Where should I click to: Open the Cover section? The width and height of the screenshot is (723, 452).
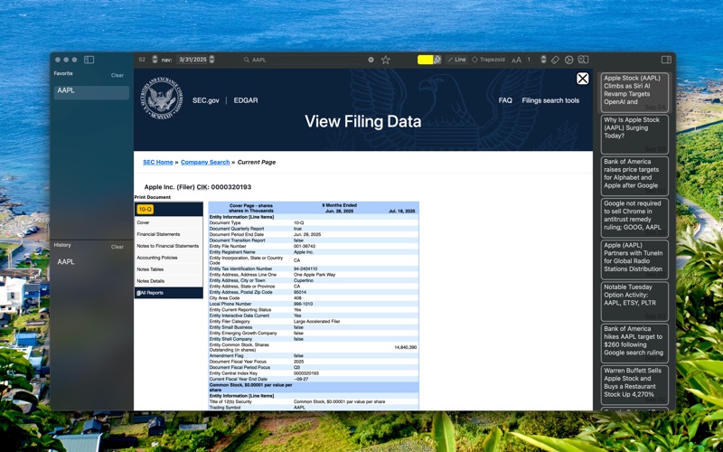168,222
